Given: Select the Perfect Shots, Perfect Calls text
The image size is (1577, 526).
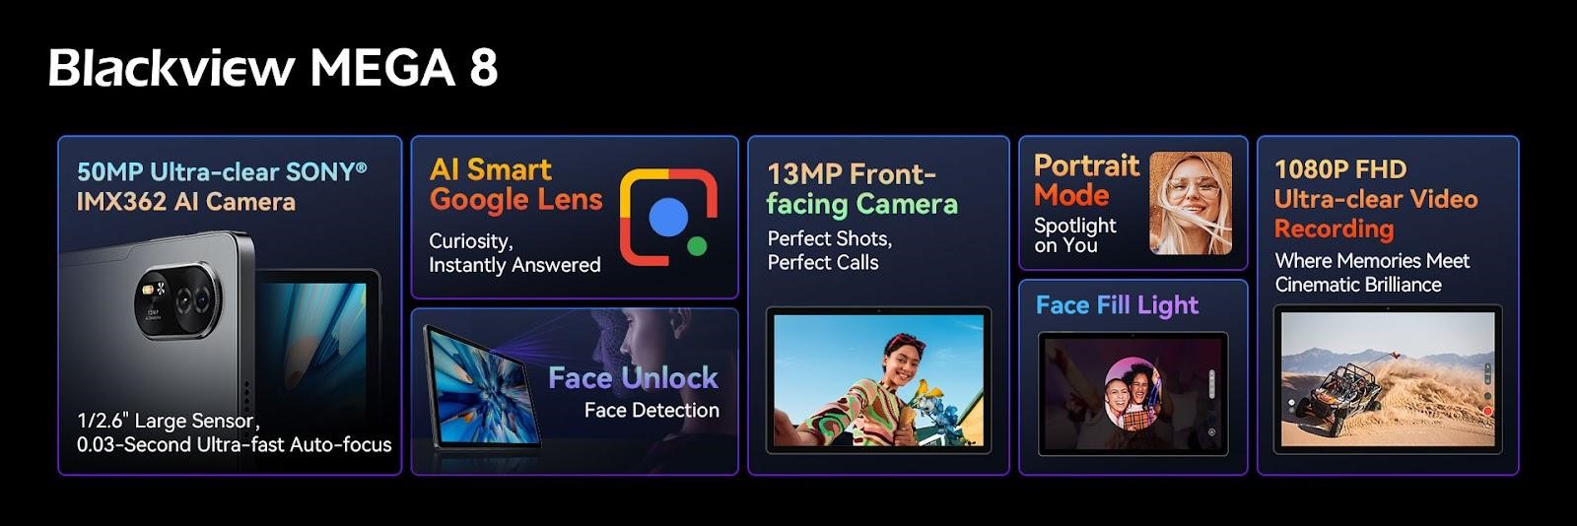Looking at the screenshot, I should coord(830,250).
